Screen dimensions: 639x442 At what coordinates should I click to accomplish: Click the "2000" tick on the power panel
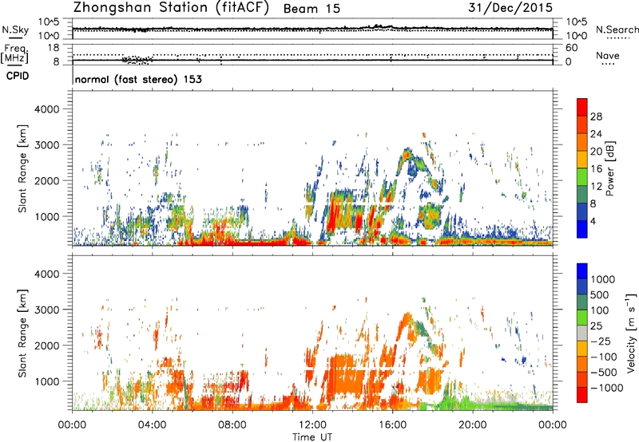click(x=46, y=180)
